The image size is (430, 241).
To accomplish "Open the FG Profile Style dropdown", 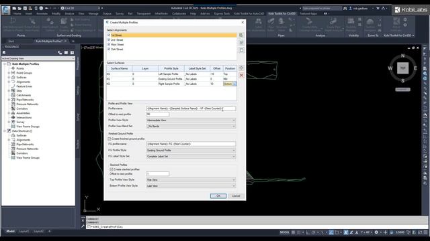I will (x=191, y=150).
